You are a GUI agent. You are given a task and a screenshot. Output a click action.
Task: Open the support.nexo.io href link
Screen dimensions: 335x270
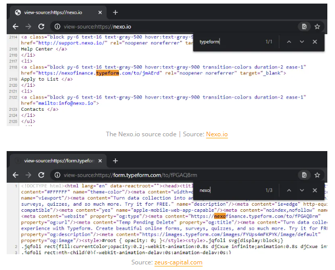coord(72,43)
